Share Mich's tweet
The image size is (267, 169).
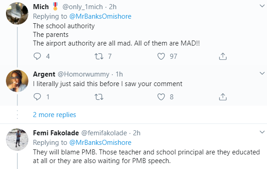coord(223,56)
